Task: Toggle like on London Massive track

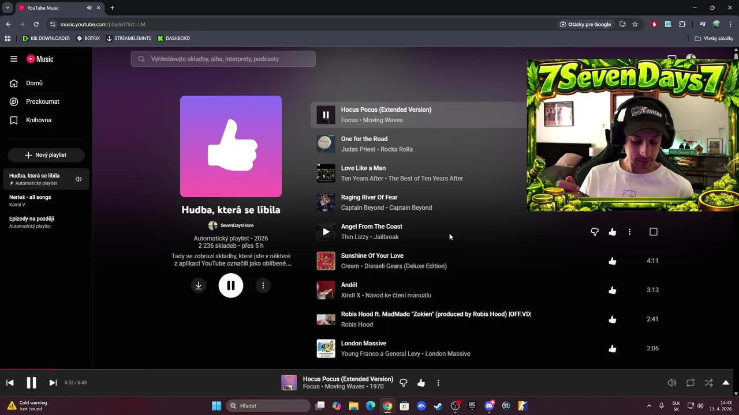Action: [613, 349]
